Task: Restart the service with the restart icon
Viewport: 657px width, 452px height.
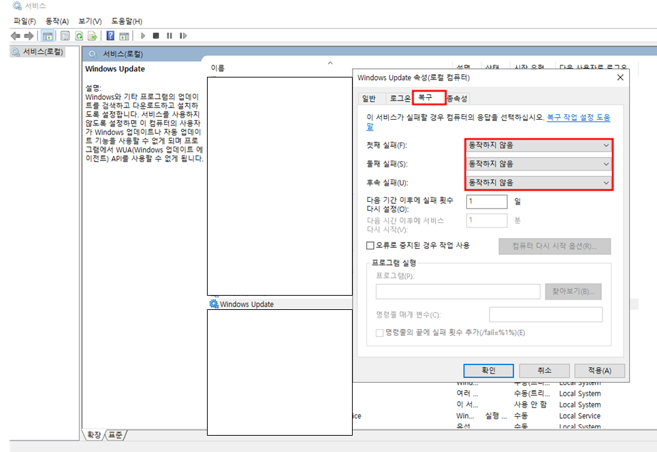Action: 183,36
